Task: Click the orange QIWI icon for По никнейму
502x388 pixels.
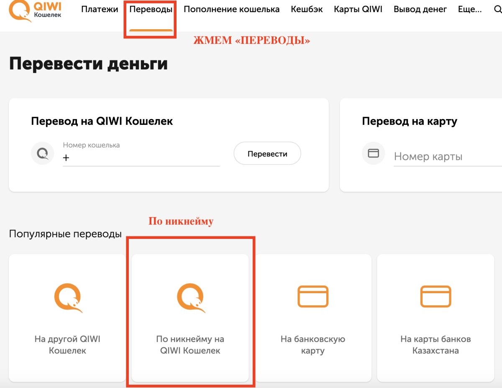Action: pos(190,298)
